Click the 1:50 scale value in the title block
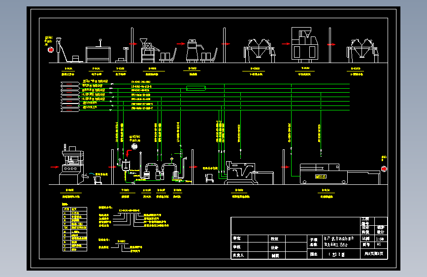Viewport: 427px width, 277px height. [381, 239]
